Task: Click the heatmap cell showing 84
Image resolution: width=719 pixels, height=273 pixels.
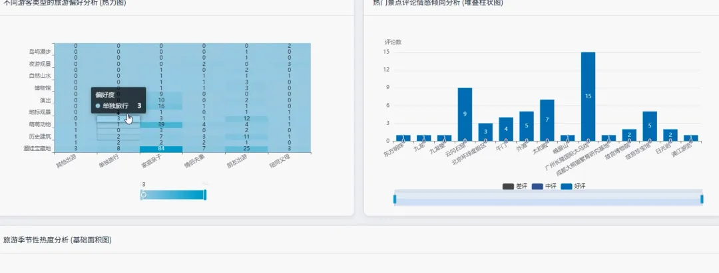Action: click(x=161, y=149)
